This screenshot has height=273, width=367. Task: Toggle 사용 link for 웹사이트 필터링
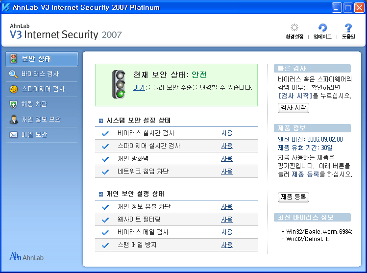(227, 220)
